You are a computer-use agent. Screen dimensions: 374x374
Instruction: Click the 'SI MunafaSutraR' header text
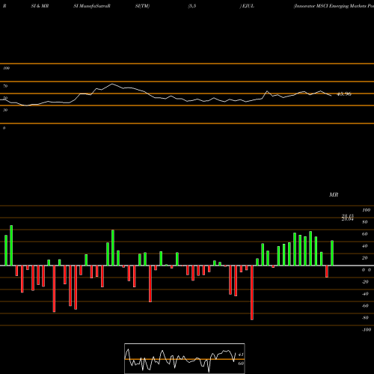(x=92, y=6)
